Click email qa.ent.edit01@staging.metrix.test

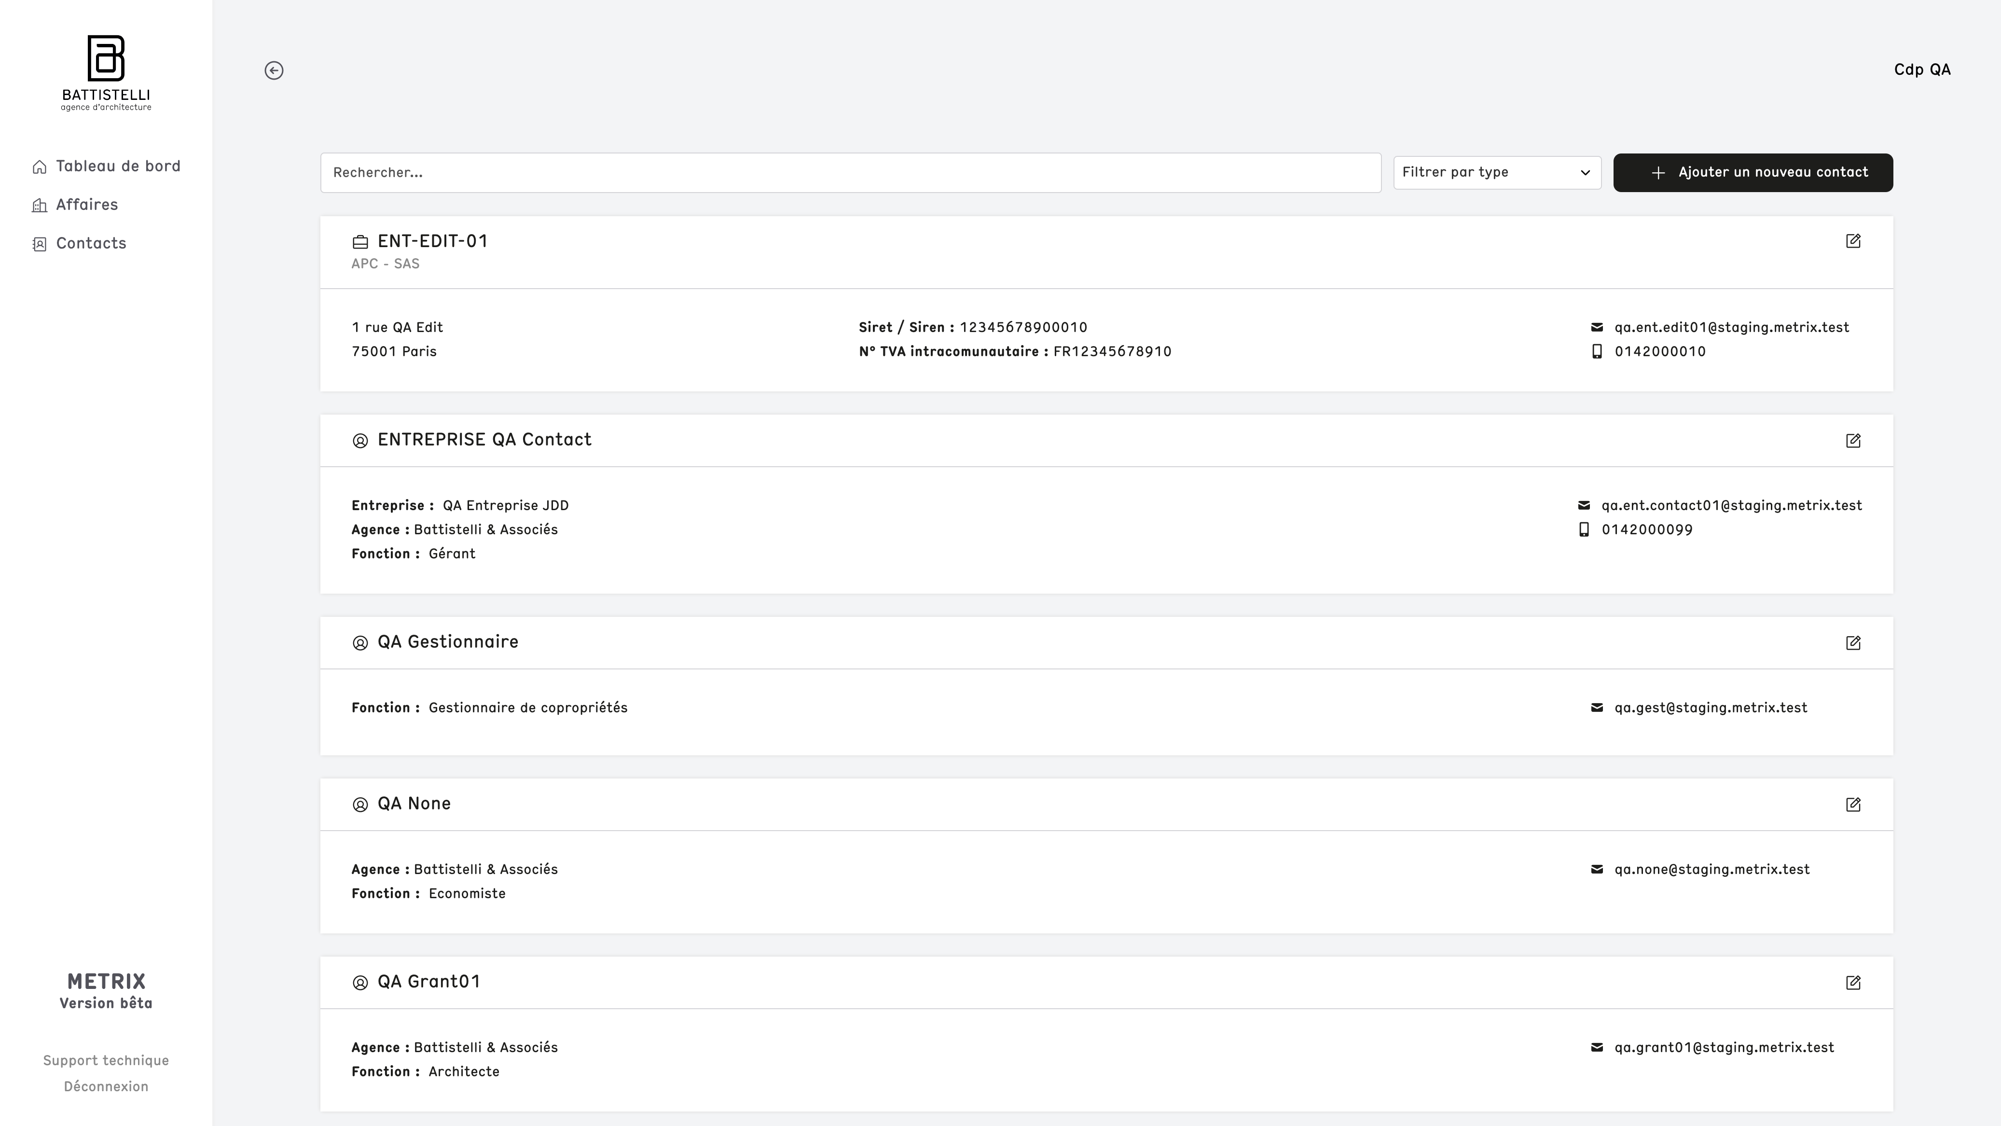(x=1731, y=327)
